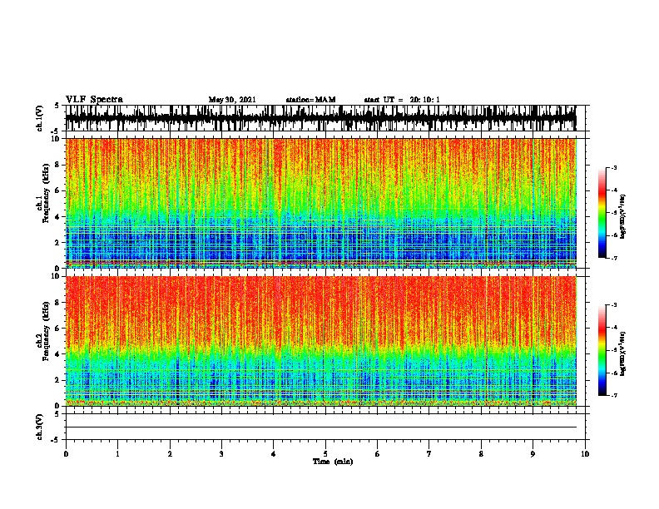Click the "-7" tick on ch.2 colorbar
659x509 pixels.
(x=614, y=395)
